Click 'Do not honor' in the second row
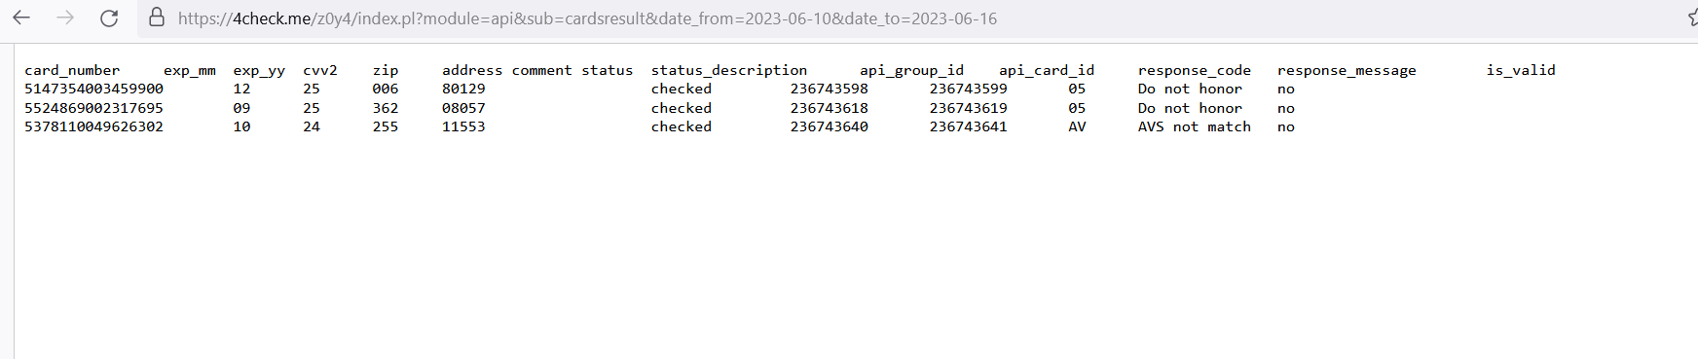The image size is (1698, 359). [1190, 108]
